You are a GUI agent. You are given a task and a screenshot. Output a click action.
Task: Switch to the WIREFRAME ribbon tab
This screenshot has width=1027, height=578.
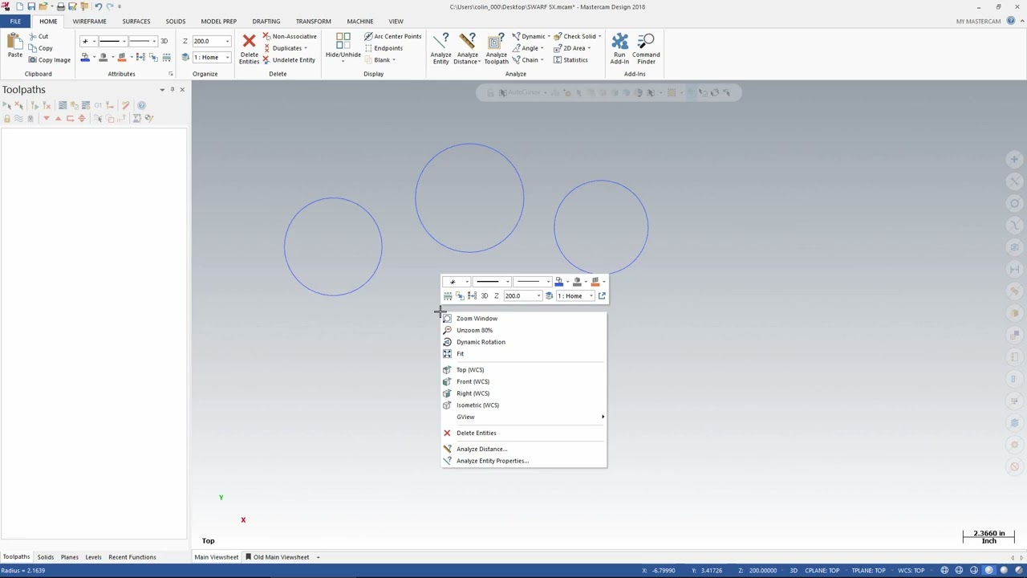[x=89, y=22]
